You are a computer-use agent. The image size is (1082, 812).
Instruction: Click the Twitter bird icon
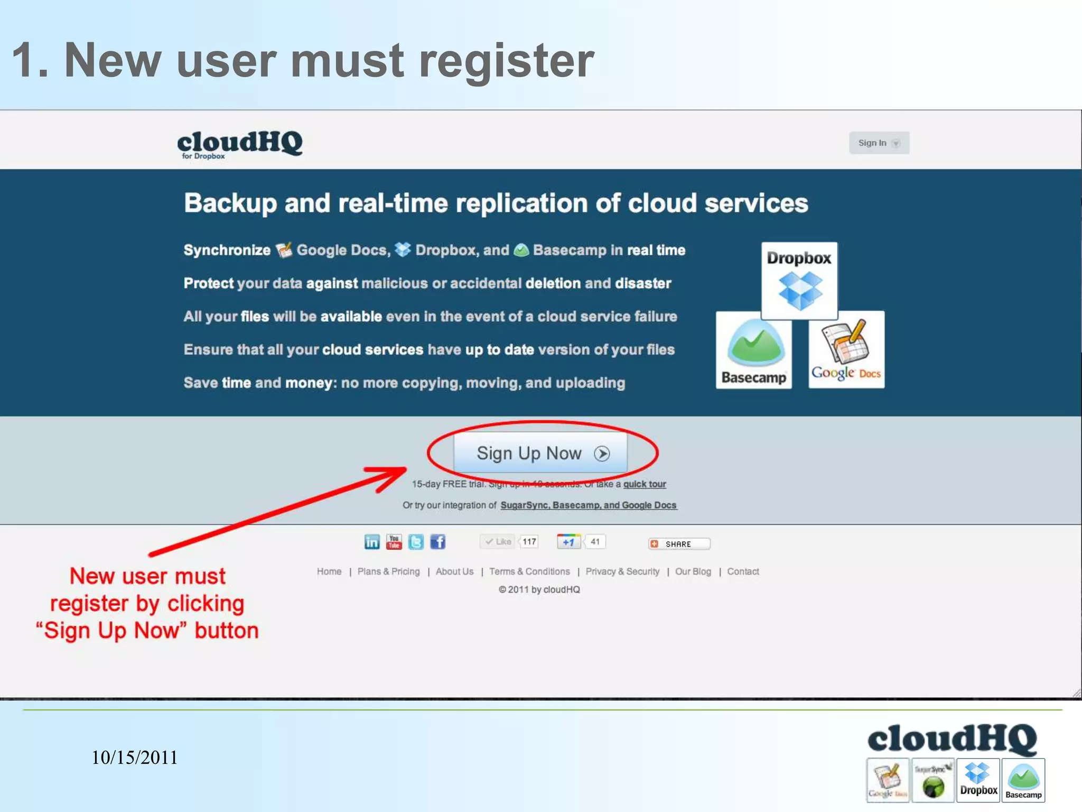(416, 542)
